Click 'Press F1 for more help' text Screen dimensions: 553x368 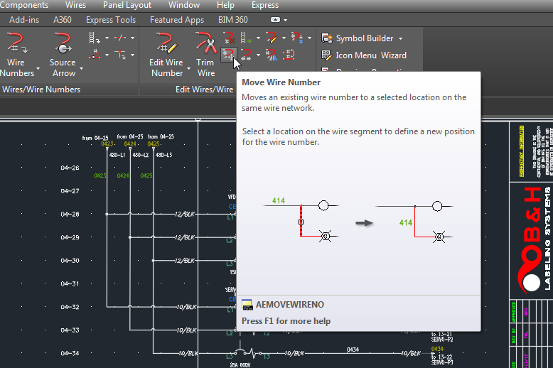(286, 321)
